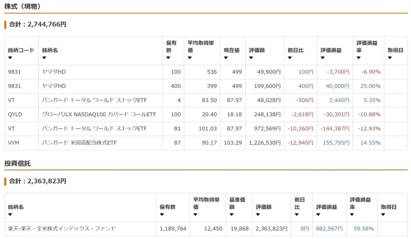Sort investment trusts by 保有数 arrow
This screenshot has height=239, width=411.
click(x=162, y=215)
